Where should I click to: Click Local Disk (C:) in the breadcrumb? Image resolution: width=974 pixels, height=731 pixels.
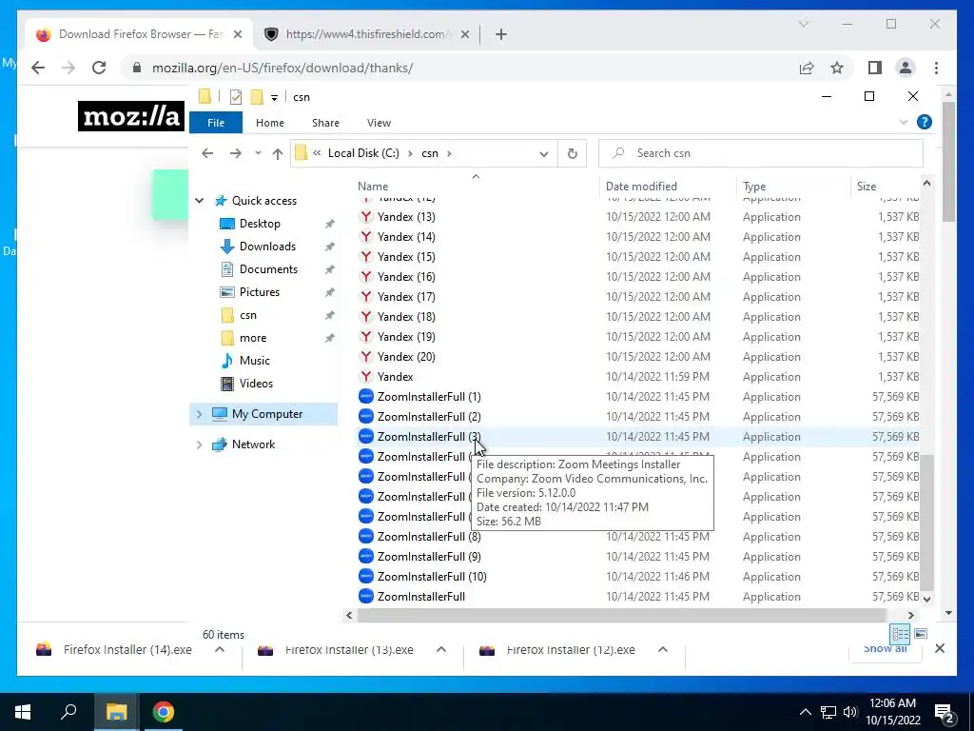click(363, 153)
